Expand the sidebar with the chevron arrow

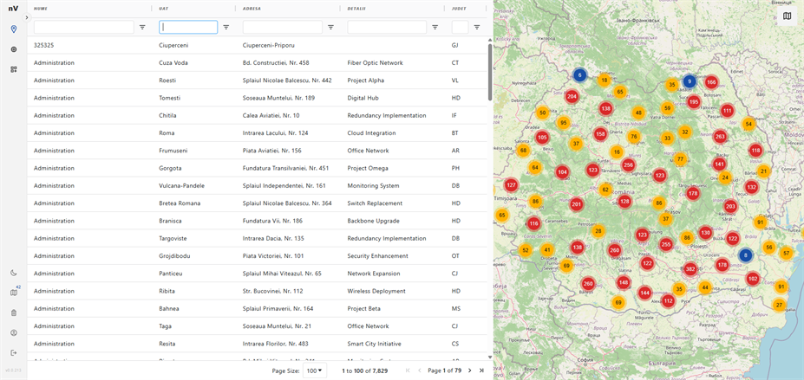pos(27,17)
